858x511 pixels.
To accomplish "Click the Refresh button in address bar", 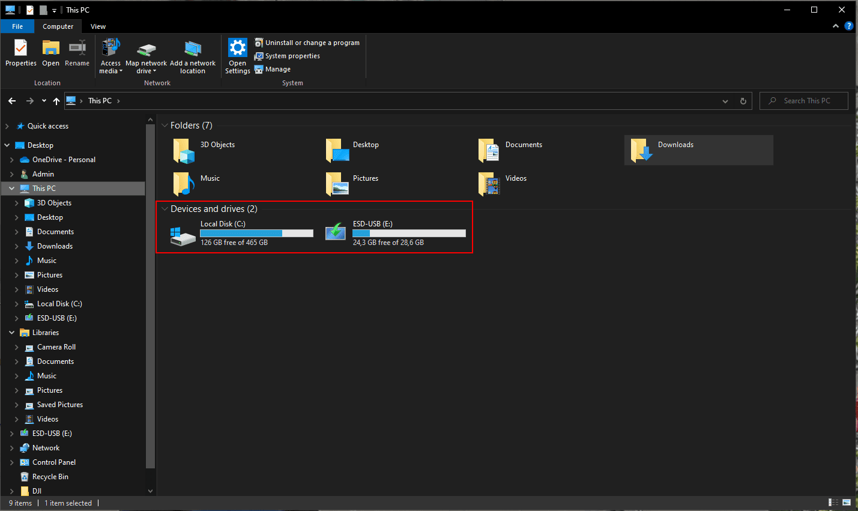I will (x=743, y=101).
